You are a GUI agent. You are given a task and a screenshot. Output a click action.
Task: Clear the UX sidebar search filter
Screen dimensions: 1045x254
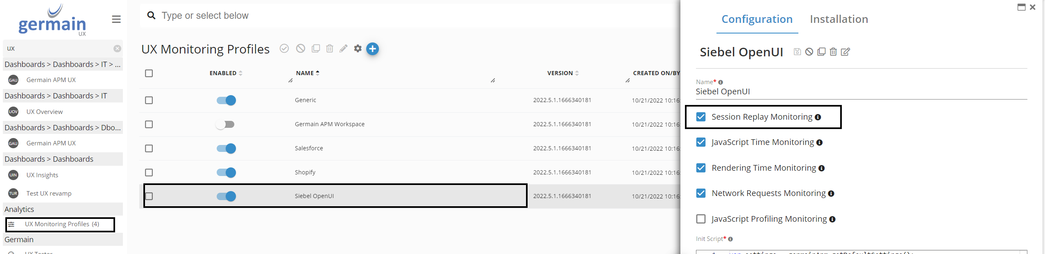(117, 49)
